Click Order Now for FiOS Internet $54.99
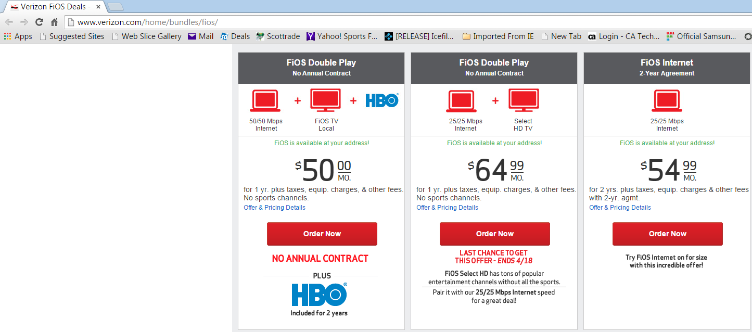Image resolution: width=752 pixels, height=332 pixels. point(668,234)
